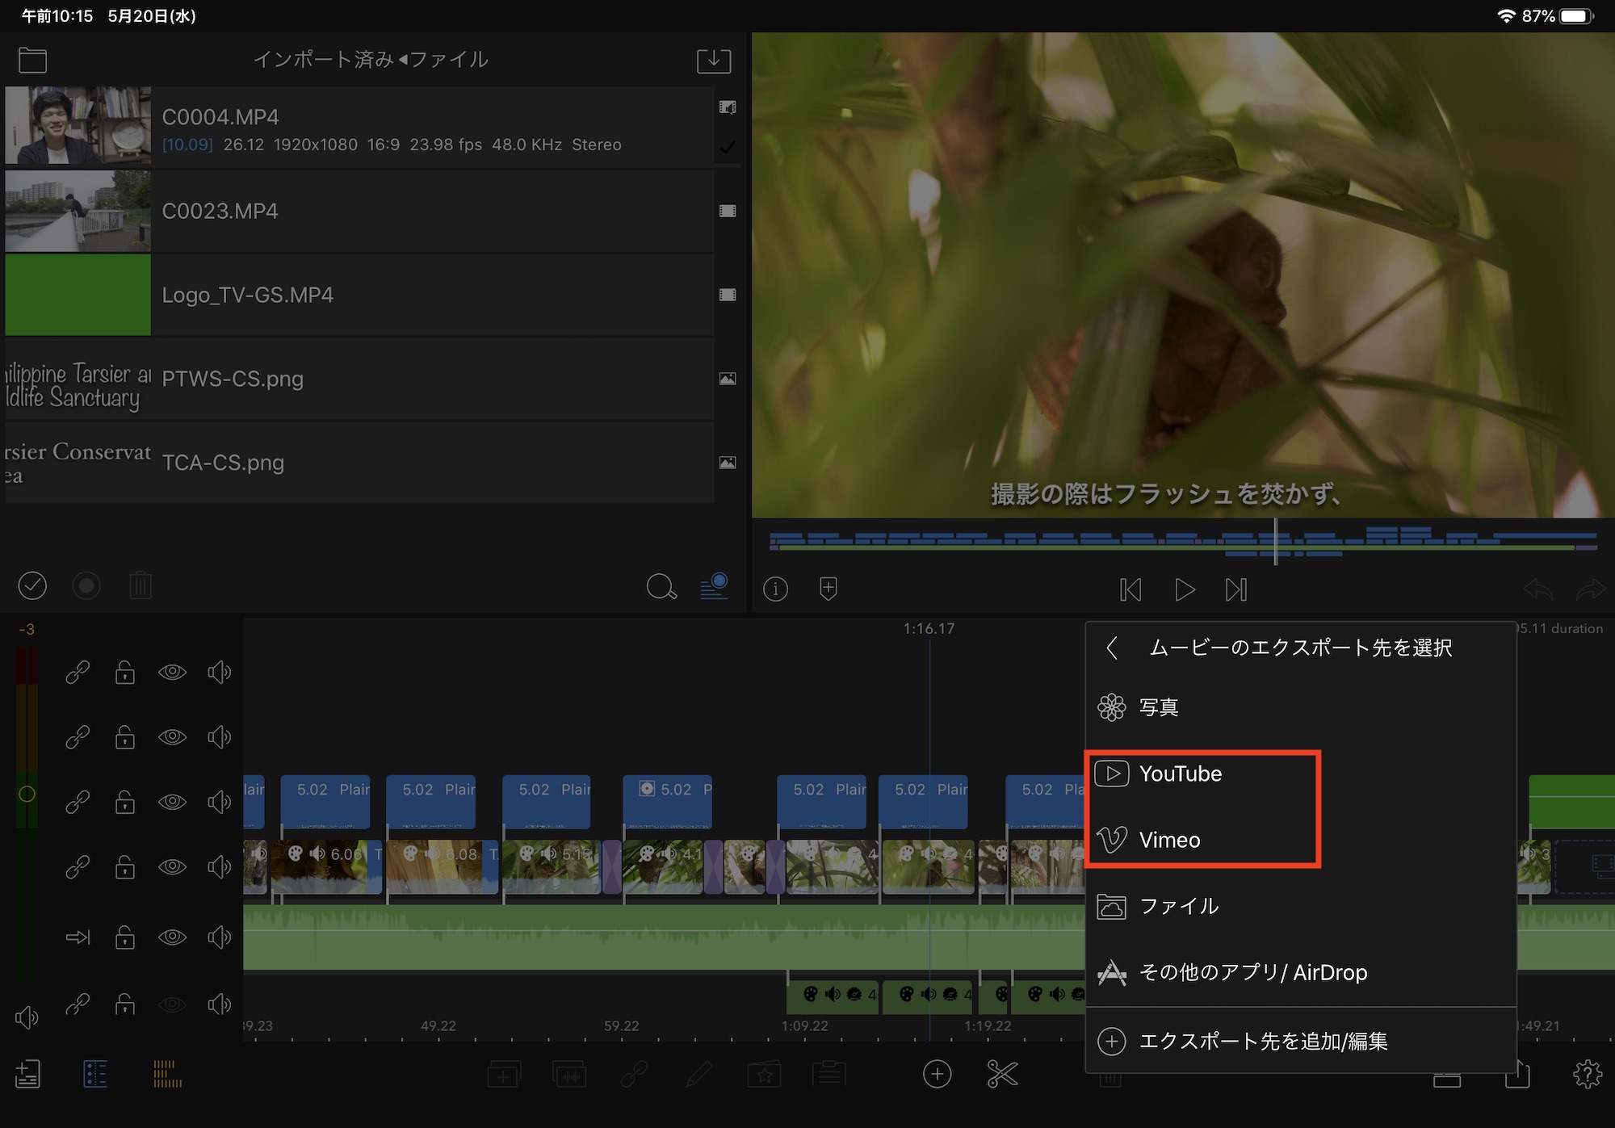
Task: Open settings gear with question mark
Action: click(x=1587, y=1074)
